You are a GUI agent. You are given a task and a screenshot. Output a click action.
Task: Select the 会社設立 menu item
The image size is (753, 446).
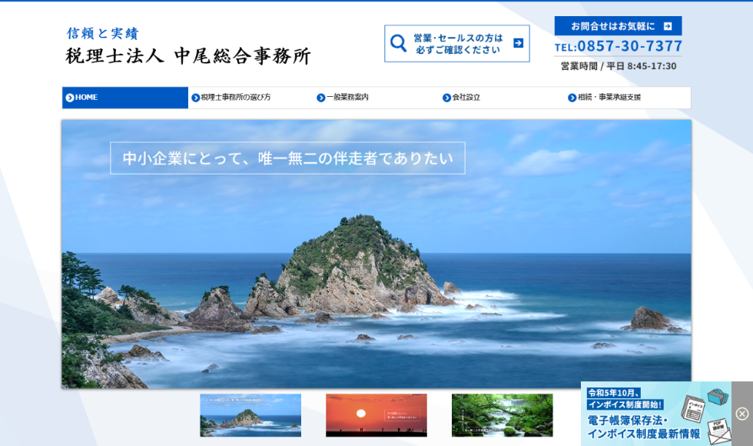pyautogui.click(x=466, y=98)
